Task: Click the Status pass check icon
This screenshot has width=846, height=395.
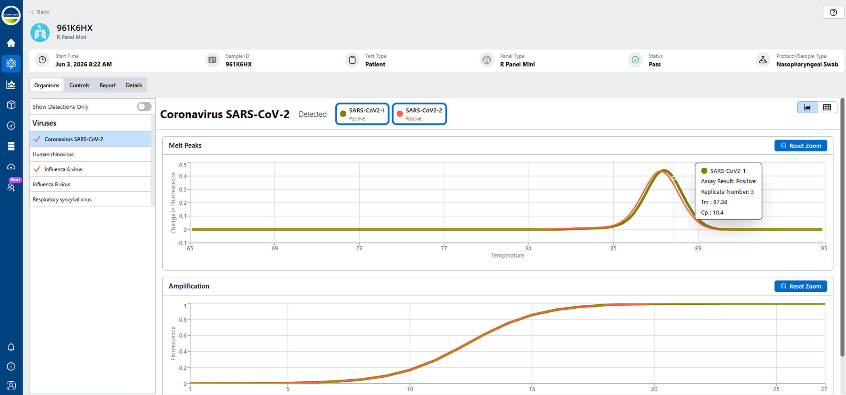Action: click(x=635, y=60)
